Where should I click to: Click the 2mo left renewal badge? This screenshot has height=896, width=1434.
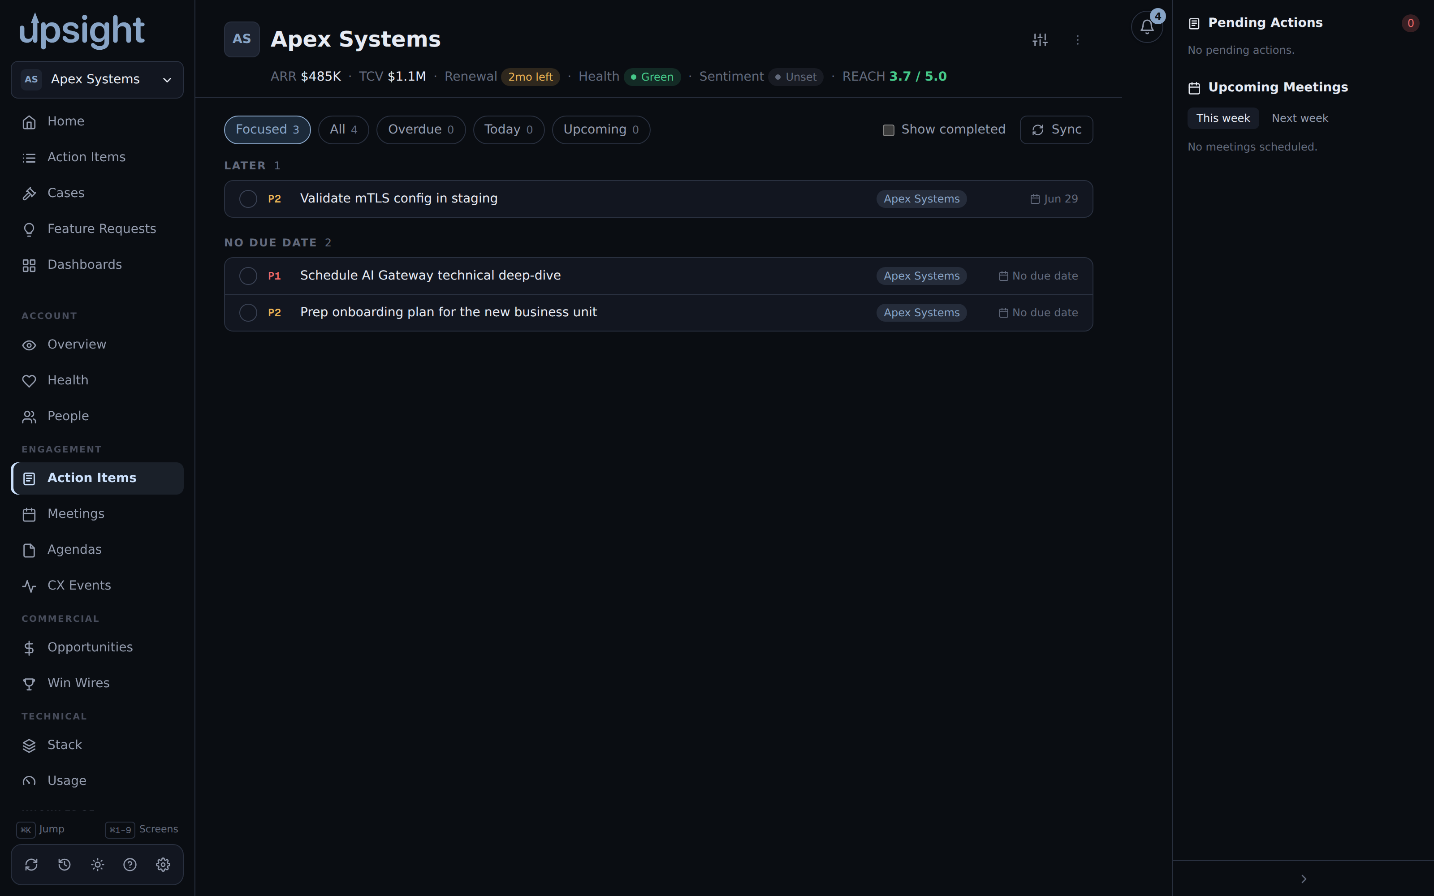(x=530, y=77)
